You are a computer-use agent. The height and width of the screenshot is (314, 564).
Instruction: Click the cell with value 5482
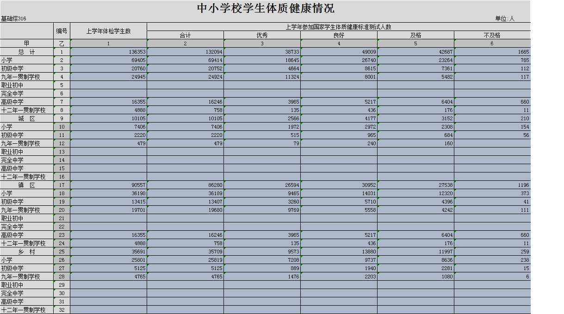(x=415, y=77)
